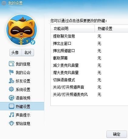
Task: Click the 语音视频 webcam icon
Action: [11, 98]
